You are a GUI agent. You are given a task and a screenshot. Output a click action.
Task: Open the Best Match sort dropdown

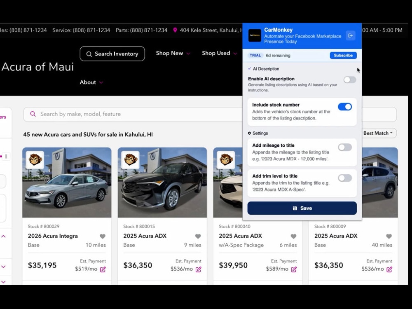(x=378, y=133)
